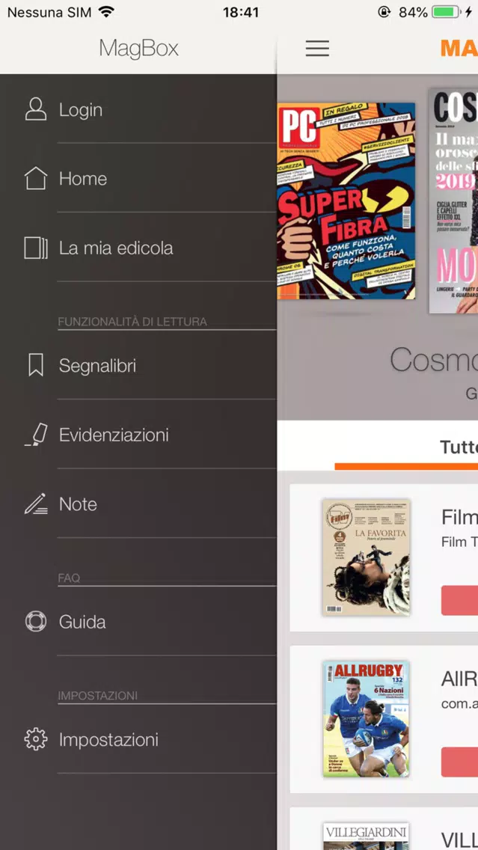Open the La Favorita Film TV cover
This screenshot has width=478, height=850.
click(367, 557)
